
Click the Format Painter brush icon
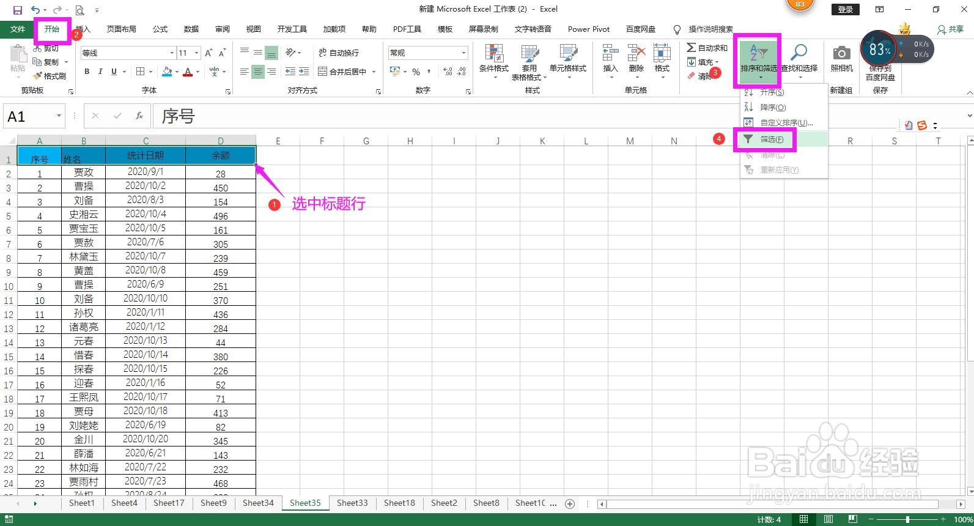38,76
